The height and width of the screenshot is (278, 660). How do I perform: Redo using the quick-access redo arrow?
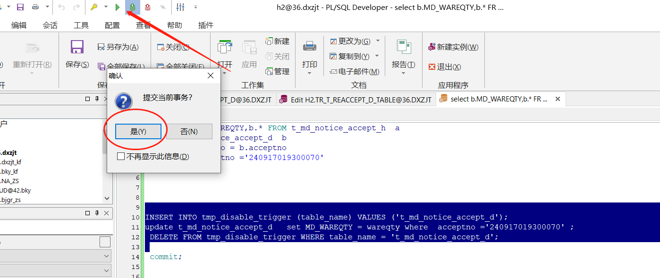[76, 7]
